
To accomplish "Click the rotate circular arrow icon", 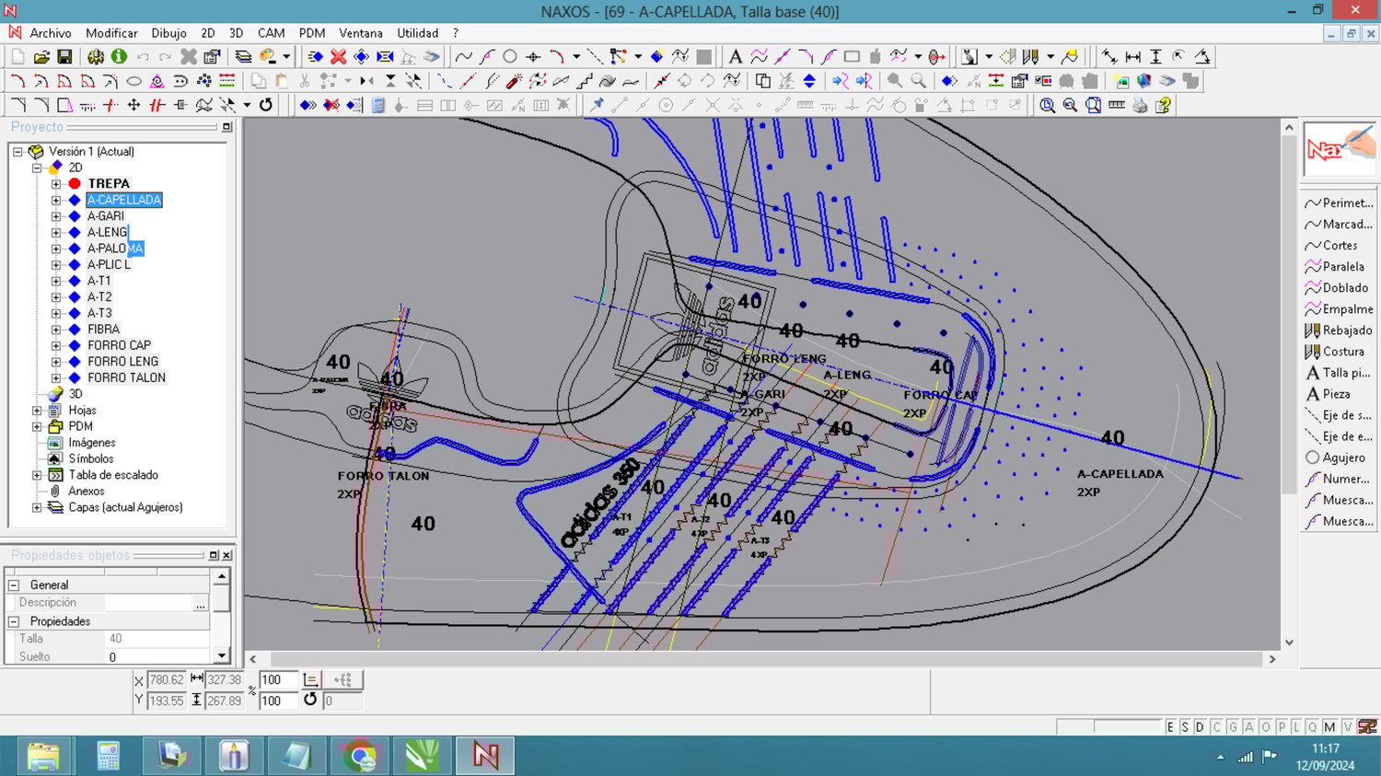I will coord(266,105).
